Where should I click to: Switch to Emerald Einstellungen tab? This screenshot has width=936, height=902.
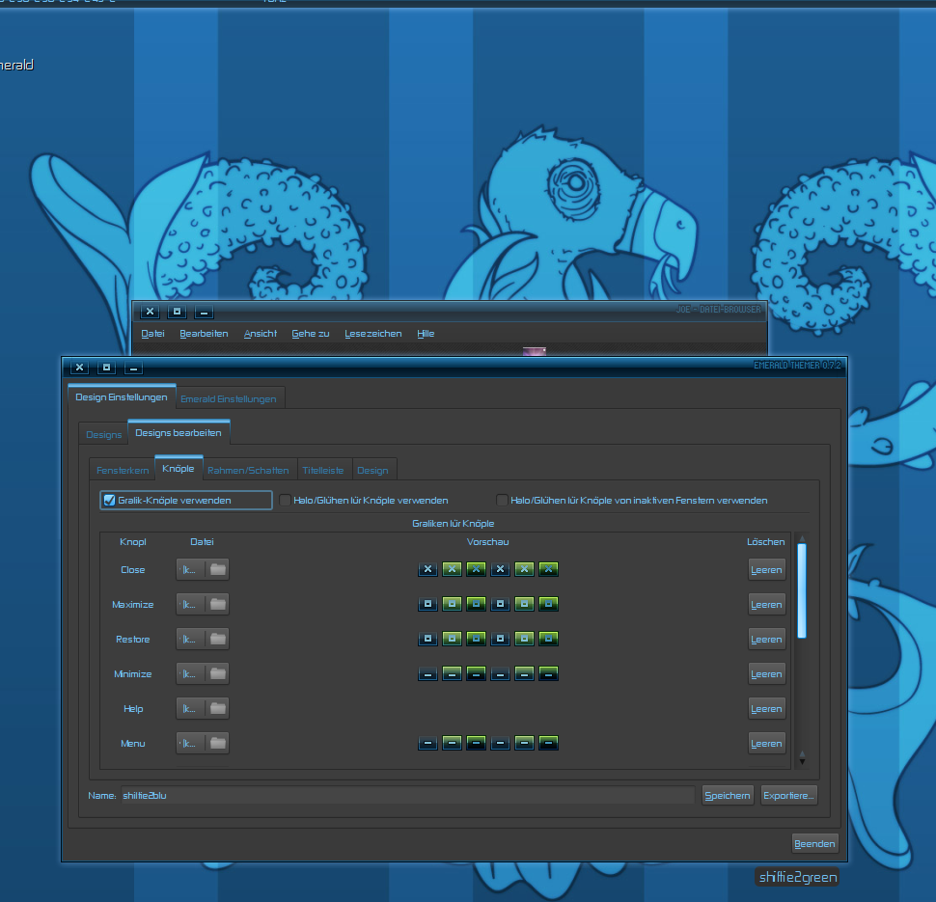point(229,398)
